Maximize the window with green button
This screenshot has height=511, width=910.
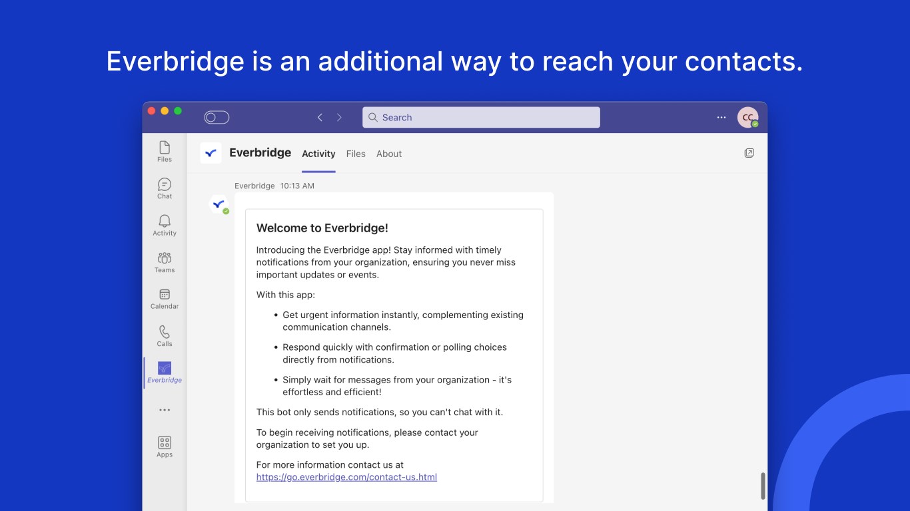(x=178, y=111)
